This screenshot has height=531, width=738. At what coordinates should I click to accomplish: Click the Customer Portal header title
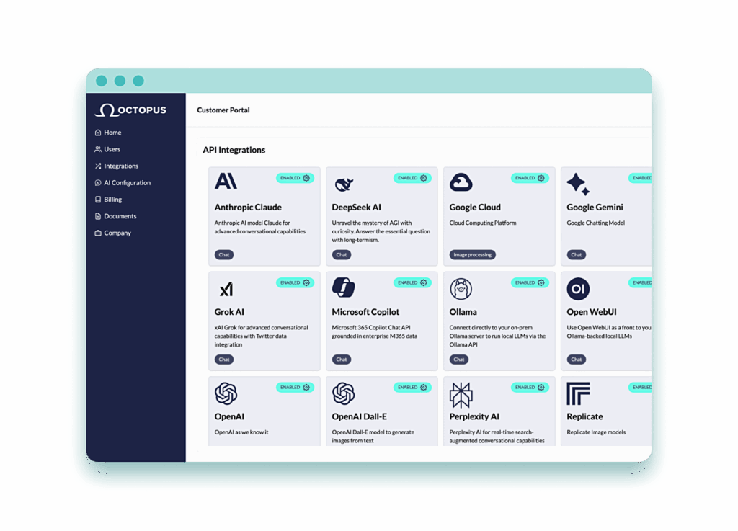(223, 110)
